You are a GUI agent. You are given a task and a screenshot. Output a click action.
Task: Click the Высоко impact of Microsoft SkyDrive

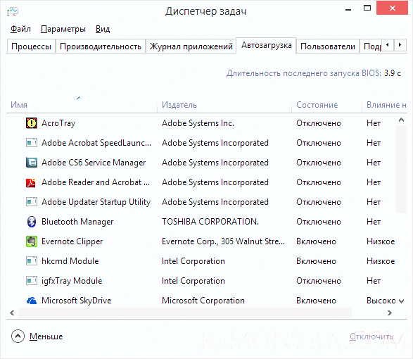(381, 301)
